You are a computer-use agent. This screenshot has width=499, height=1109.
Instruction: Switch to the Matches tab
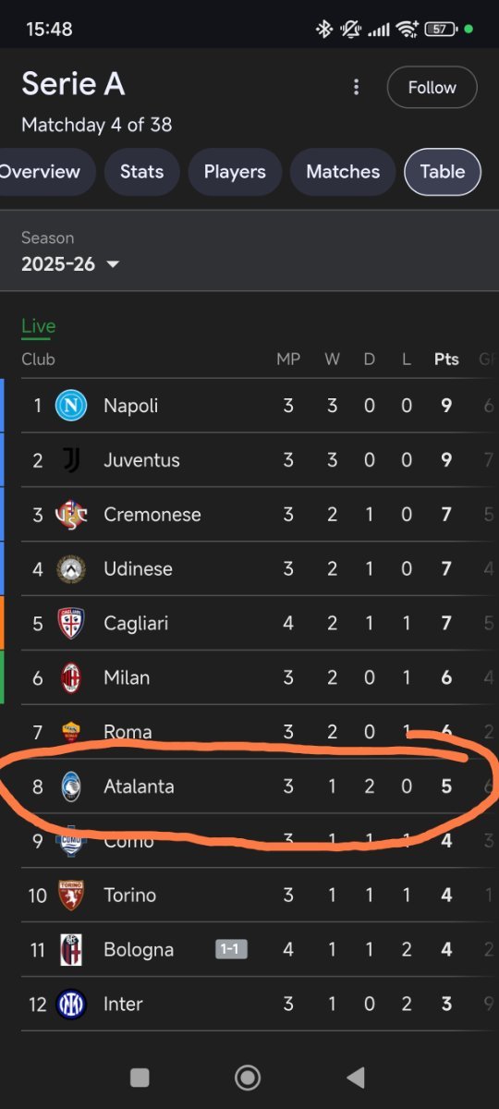(343, 172)
